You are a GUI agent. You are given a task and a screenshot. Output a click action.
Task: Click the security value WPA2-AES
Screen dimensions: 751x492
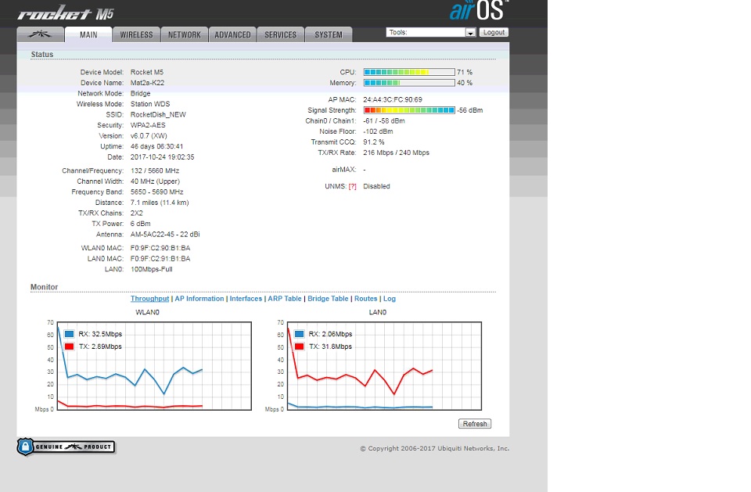click(x=148, y=125)
